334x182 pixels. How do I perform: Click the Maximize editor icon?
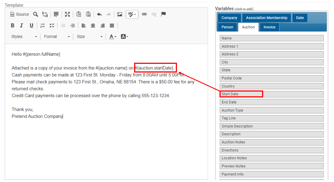(x=67, y=14)
